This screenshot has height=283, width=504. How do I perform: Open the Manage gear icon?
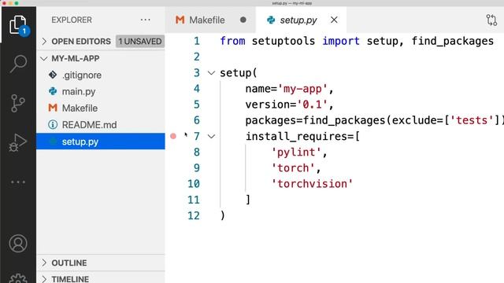(x=18, y=278)
